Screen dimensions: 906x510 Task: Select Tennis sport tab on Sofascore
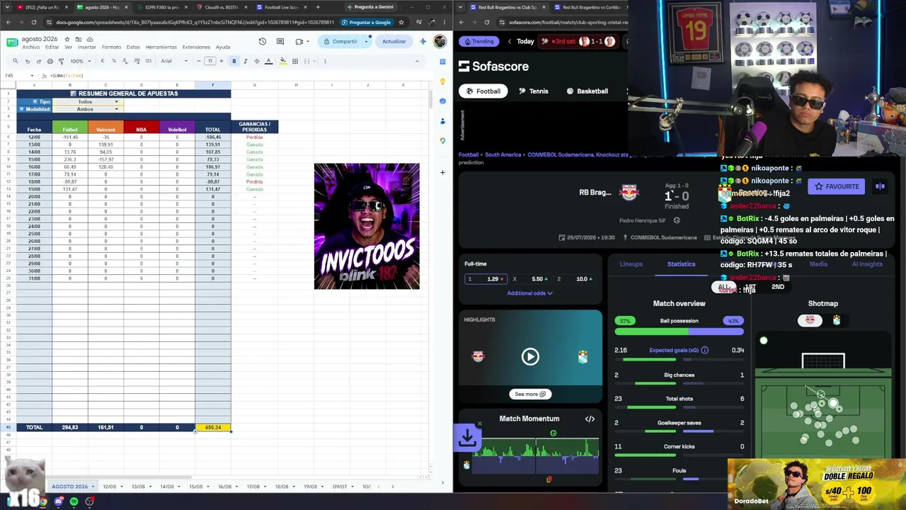pyautogui.click(x=534, y=91)
